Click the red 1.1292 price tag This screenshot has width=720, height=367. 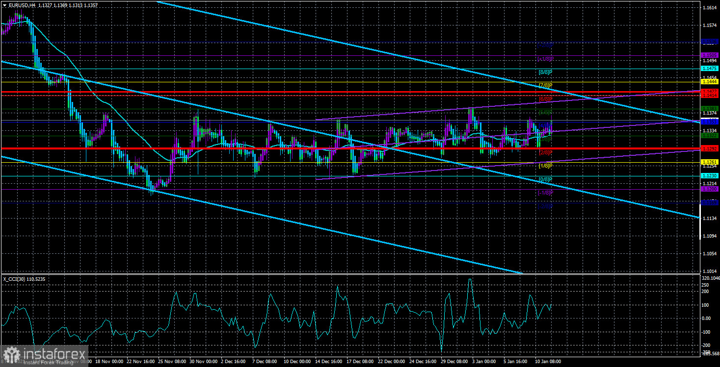point(710,148)
